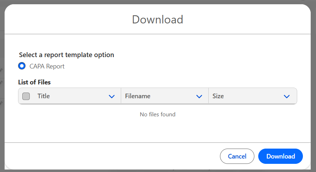Click the empty footer area left of Cancel
316x172 pixels.
coord(106,156)
